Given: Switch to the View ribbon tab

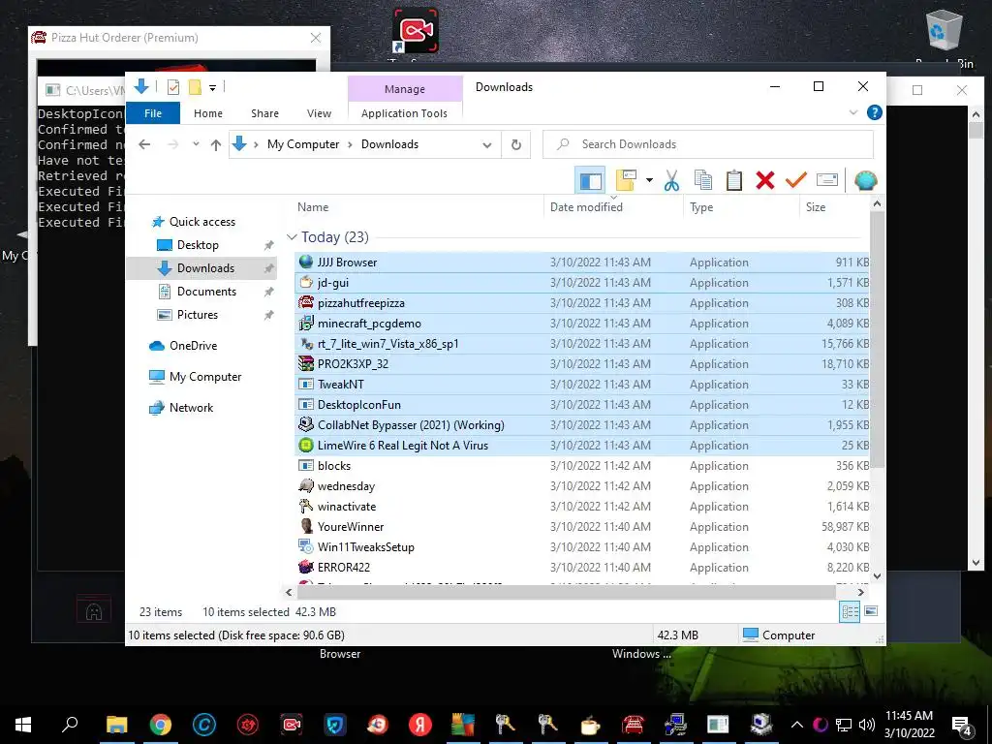Looking at the screenshot, I should click(319, 113).
